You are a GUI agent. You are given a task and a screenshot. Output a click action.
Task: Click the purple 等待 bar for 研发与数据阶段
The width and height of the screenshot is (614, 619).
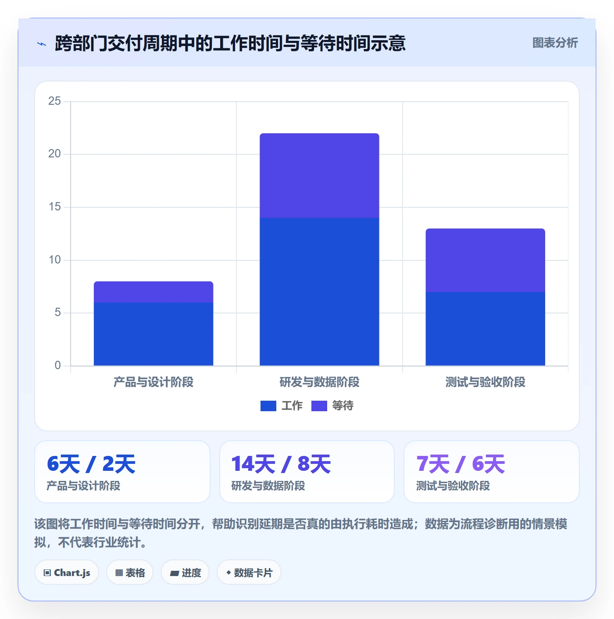click(x=319, y=175)
